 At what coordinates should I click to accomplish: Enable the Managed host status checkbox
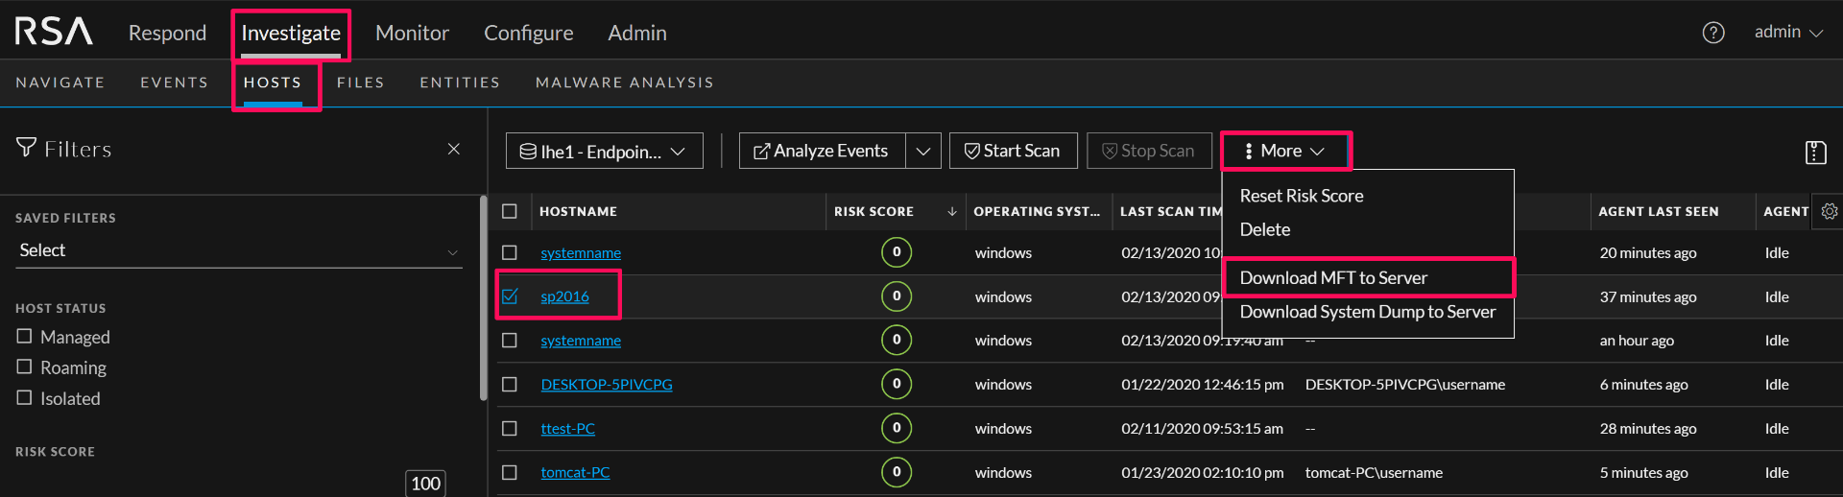tap(25, 337)
